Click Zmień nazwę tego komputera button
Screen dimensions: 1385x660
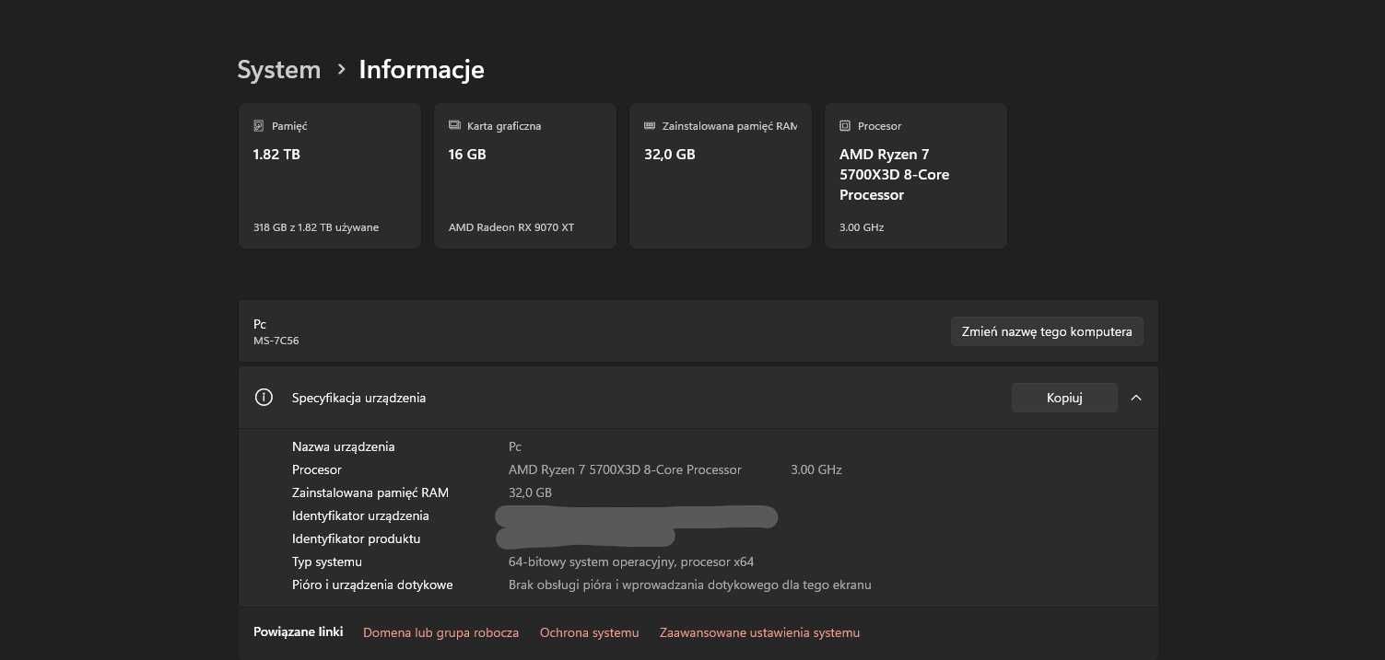1047,331
